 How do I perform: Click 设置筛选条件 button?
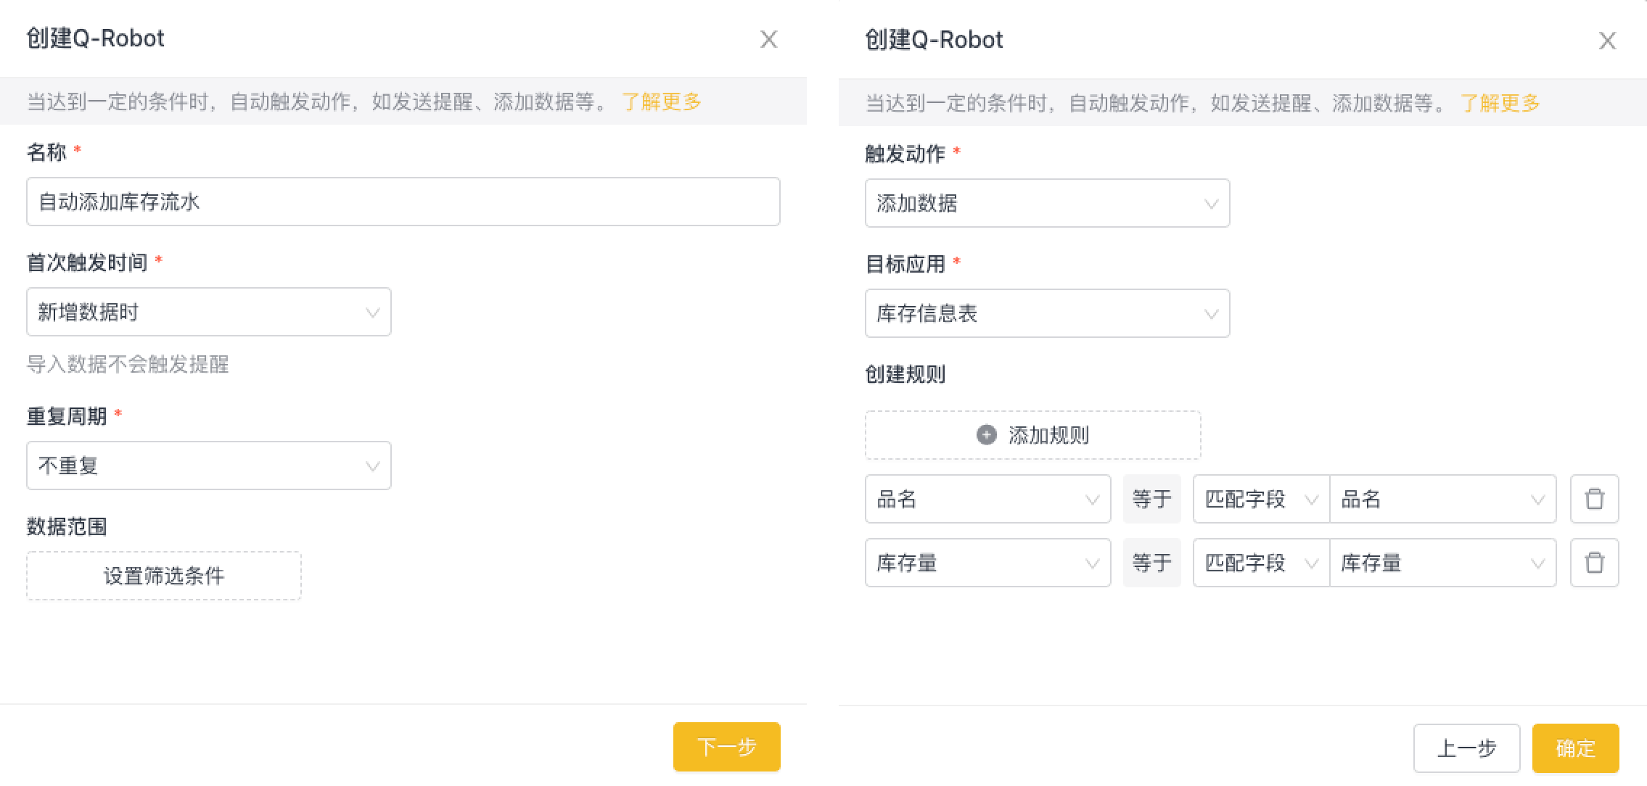[164, 576]
